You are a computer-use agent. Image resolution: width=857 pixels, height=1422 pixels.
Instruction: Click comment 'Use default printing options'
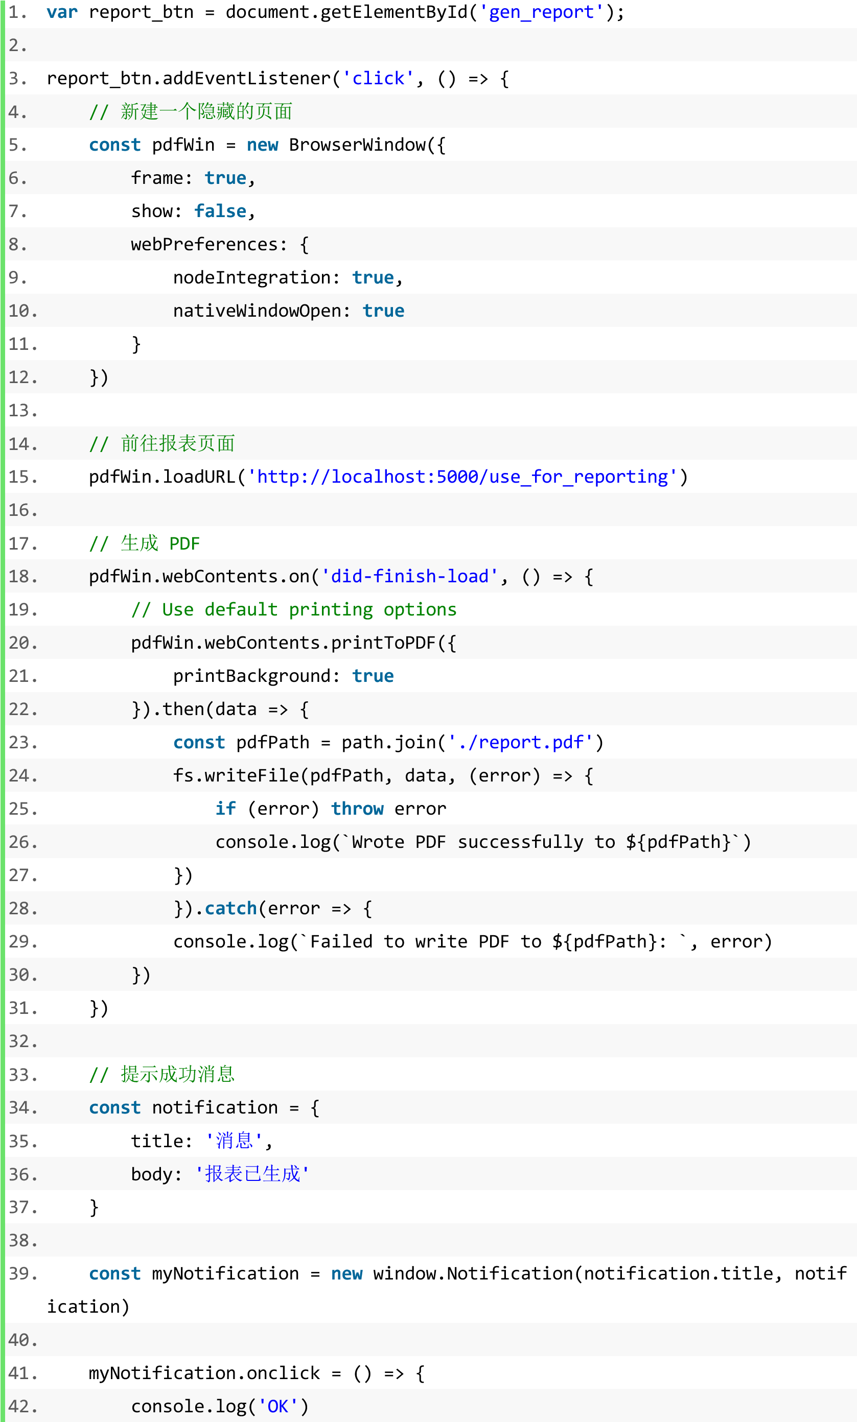point(294,610)
